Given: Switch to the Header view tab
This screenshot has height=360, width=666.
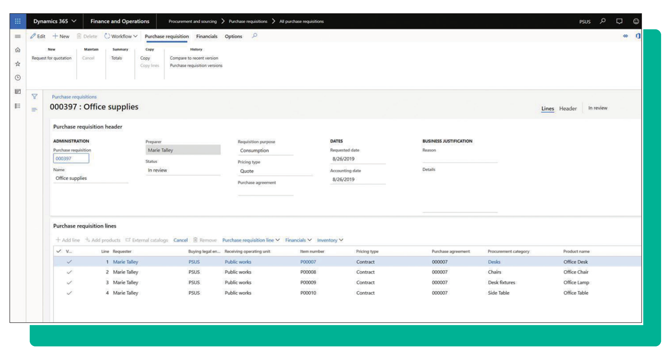Looking at the screenshot, I should (x=568, y=108).
